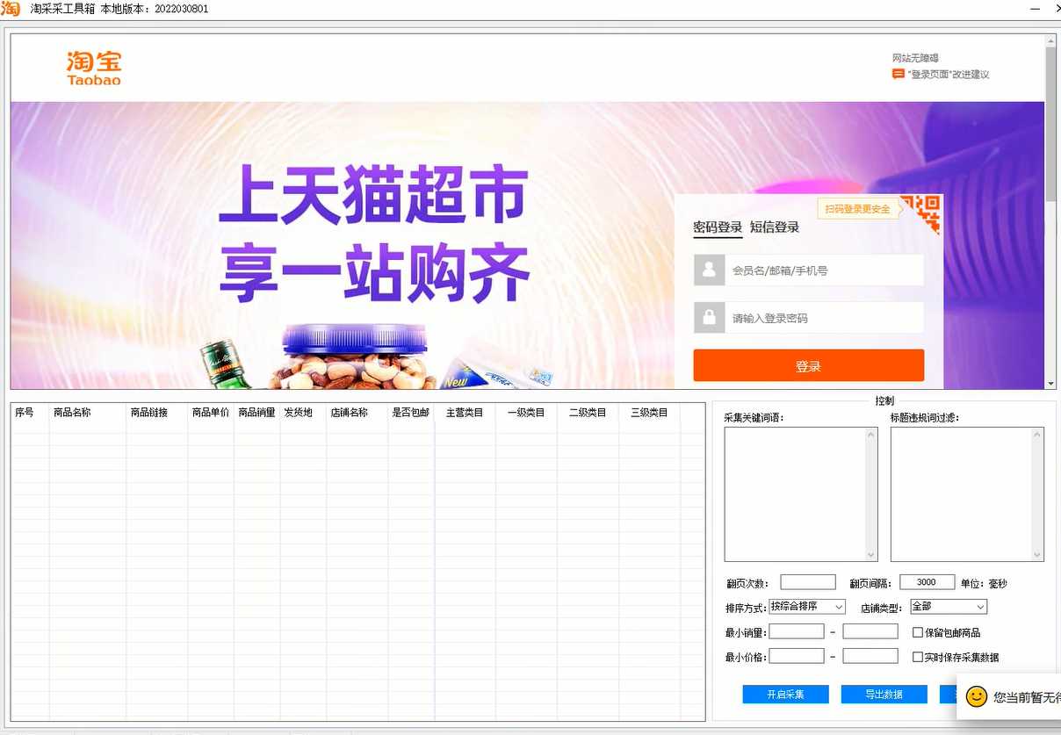Click the smiley face notification icon

pyautogui.click(x=976, y=696)
